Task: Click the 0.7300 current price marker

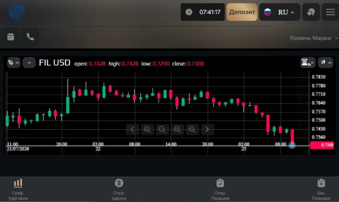Action: tap(322, 145)
